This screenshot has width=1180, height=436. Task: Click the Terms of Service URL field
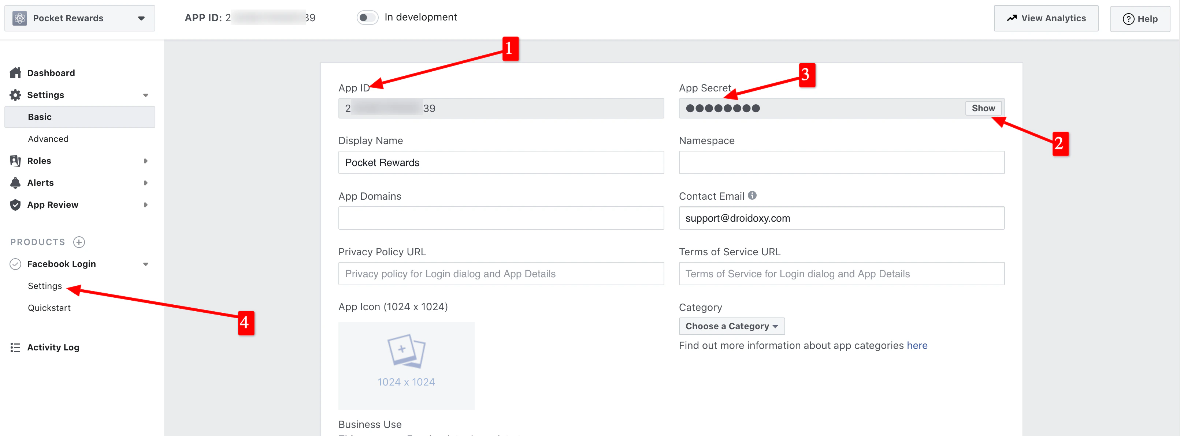tap(842, 274)
